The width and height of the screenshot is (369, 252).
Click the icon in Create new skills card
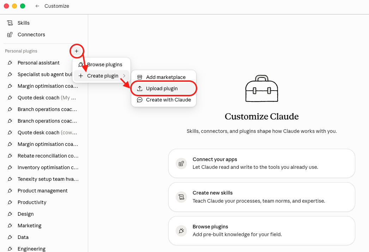pyautogui.click(x=181, y=197)
